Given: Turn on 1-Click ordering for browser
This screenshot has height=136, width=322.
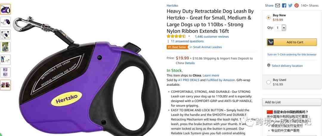Looking at the screenshot, I should coord(292,54).
